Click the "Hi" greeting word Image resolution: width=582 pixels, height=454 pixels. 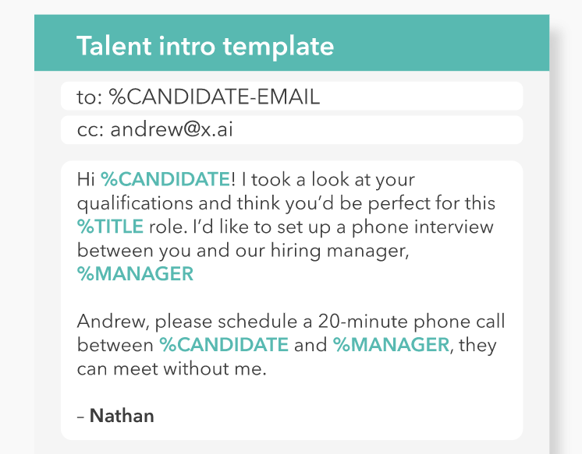[86, 180]
